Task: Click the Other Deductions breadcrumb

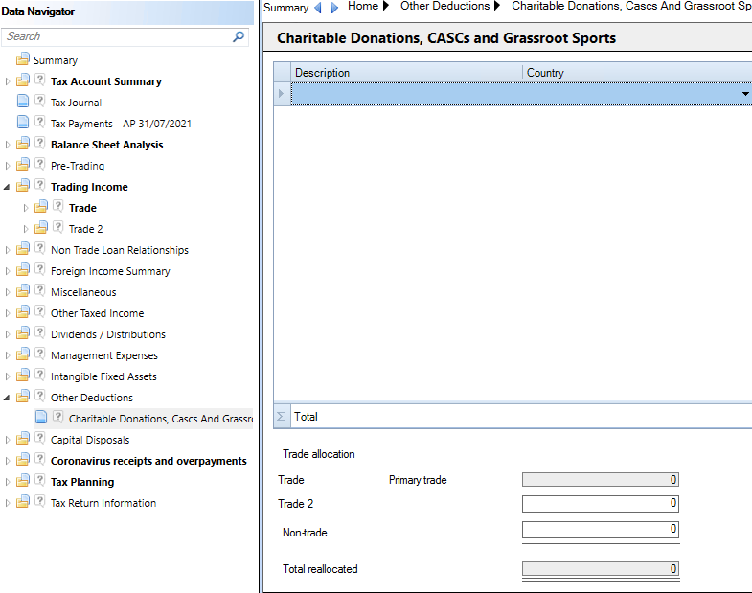Action: pyautogui.click(x=445, y=7)
